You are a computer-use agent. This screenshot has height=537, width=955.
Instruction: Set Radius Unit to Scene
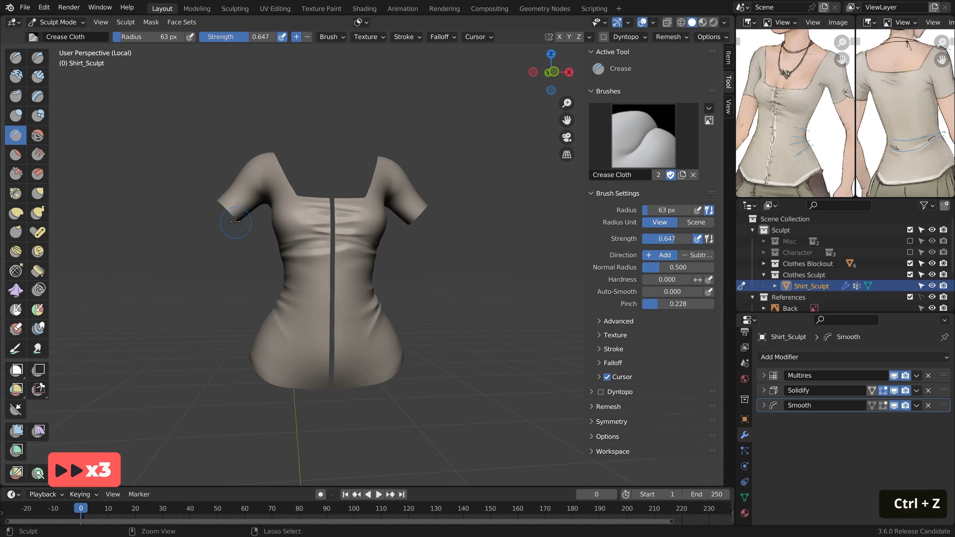[696, 222]
